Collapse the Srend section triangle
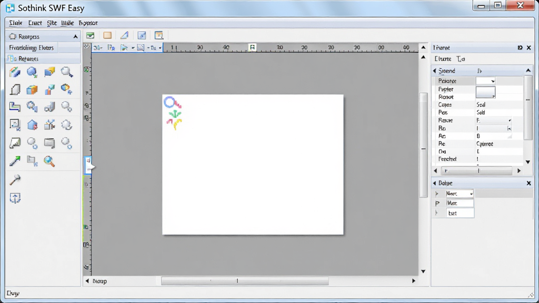Image resolution: width=539 pixels, height=303 pixels. pos(434,71)
